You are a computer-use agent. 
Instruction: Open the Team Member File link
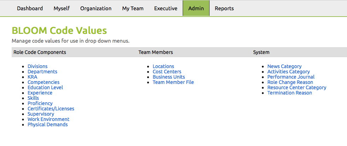(x=173, y=82)
